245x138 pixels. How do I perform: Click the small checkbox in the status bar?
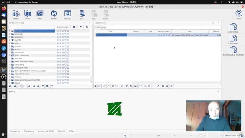point(201,136)
